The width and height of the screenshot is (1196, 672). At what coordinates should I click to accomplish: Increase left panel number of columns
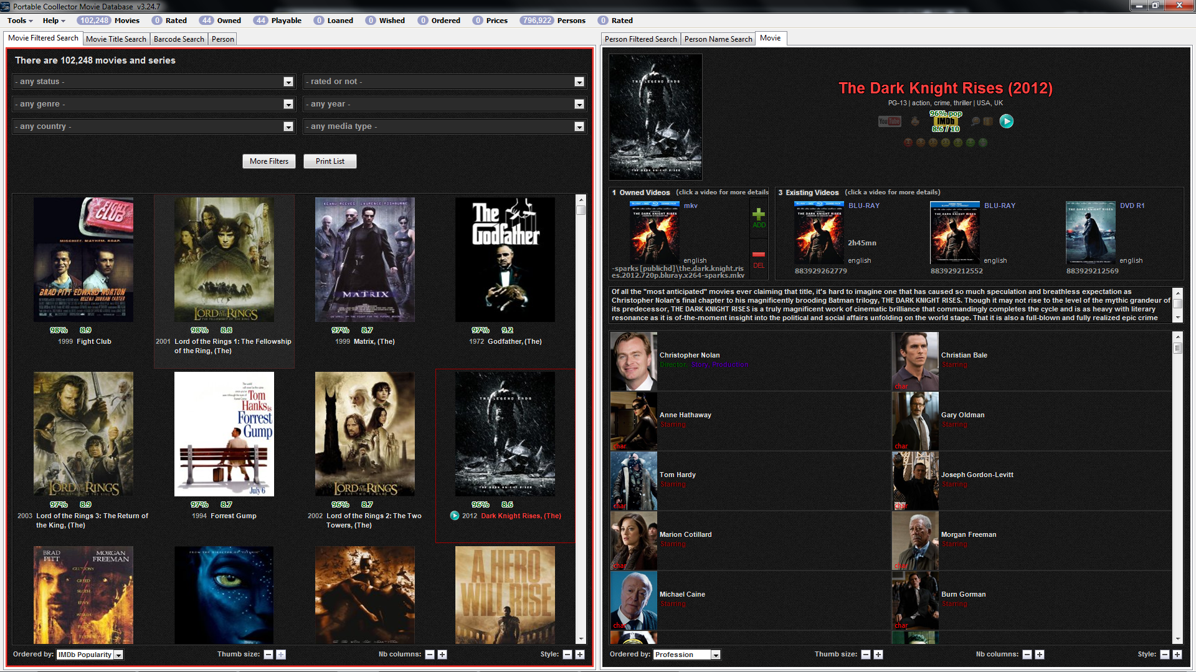[442, 655]
